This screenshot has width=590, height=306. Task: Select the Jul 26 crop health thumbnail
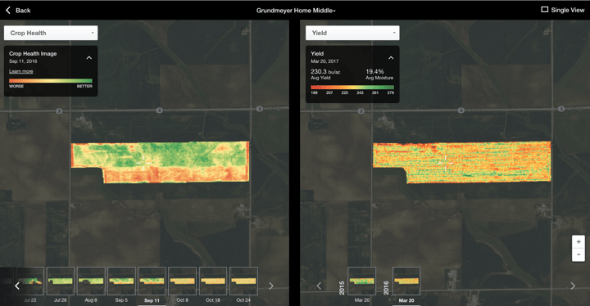tap(60, 281)
